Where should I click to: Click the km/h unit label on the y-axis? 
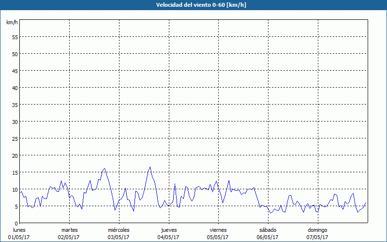pyautogui.click(x=12, y=23)
